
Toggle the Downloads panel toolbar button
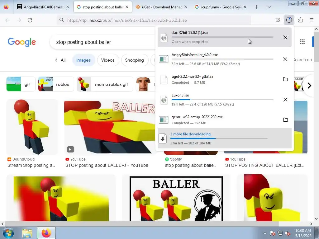[x=289, y=20]
